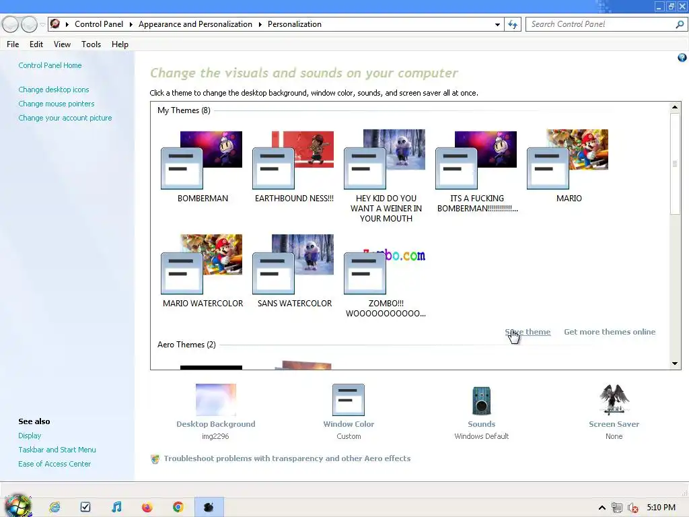Viewport: 689px width, 517px height.
Task: Click the address bar location icon
Action: 55,24
